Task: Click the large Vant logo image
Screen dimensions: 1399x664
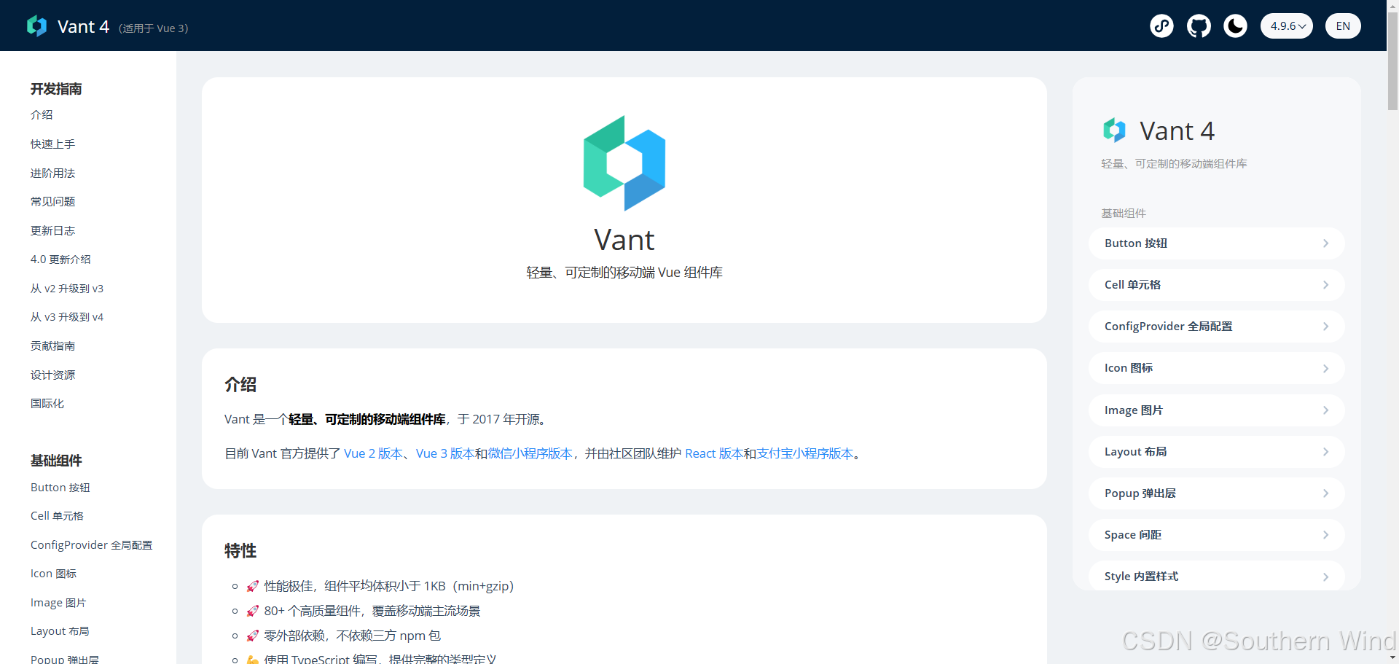Action: pos(624,163)
